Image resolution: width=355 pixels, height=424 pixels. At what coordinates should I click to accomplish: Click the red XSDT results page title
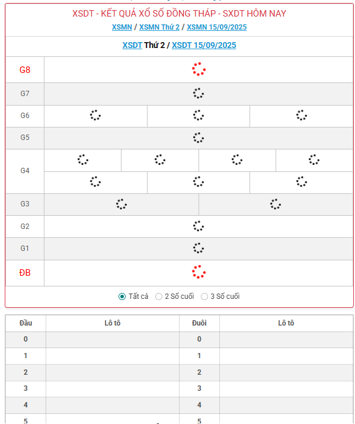179,14
